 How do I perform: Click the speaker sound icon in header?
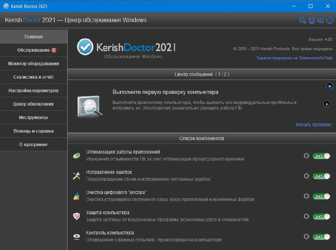320,20
